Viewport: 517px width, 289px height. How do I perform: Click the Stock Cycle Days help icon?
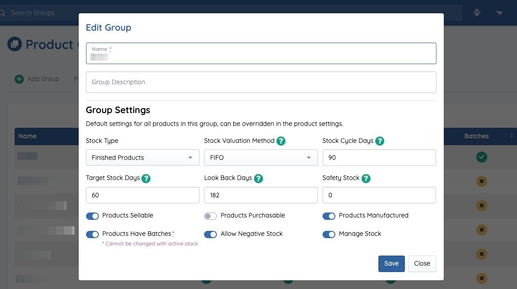[380, 141]
